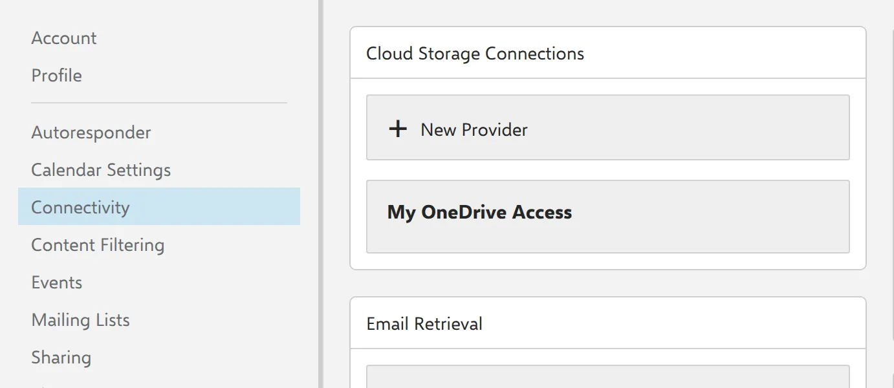Click the Cloud Storage Connections card header
894x388 pixels.
click(608, 53)
